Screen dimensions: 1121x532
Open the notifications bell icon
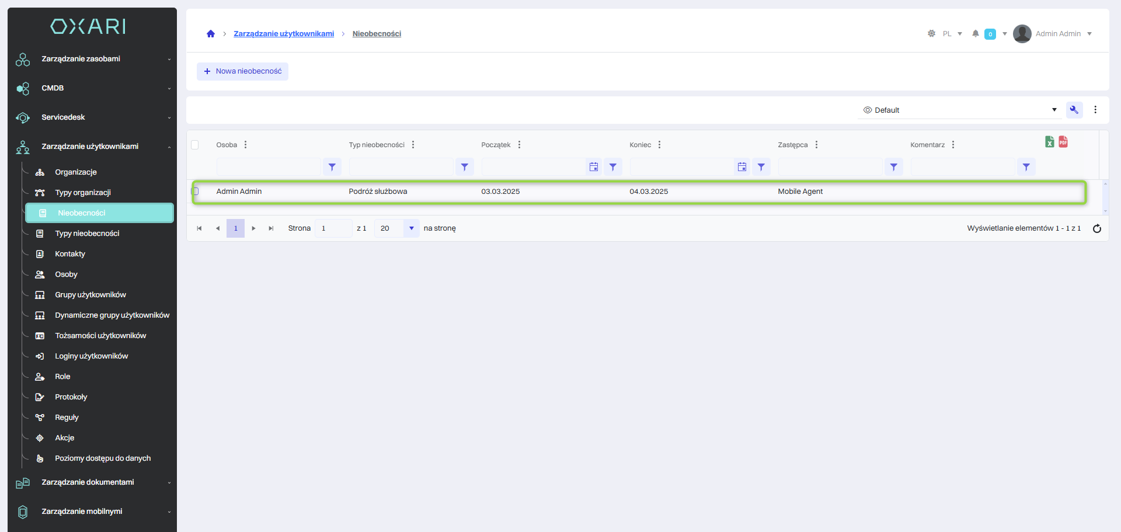[x=975, y=34]
